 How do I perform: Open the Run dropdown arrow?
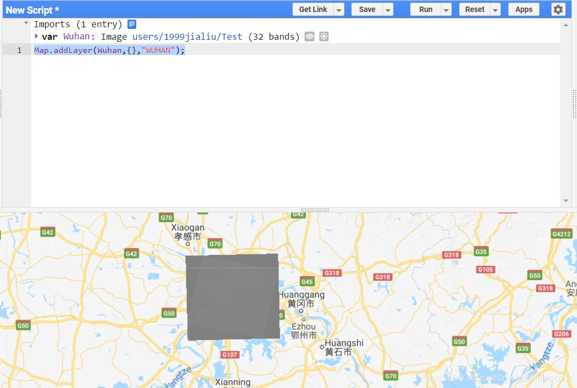pyautogui.click(x=446, y=9)
